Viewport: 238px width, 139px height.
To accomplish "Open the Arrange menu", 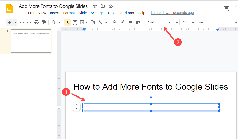I will pos(97,13).
